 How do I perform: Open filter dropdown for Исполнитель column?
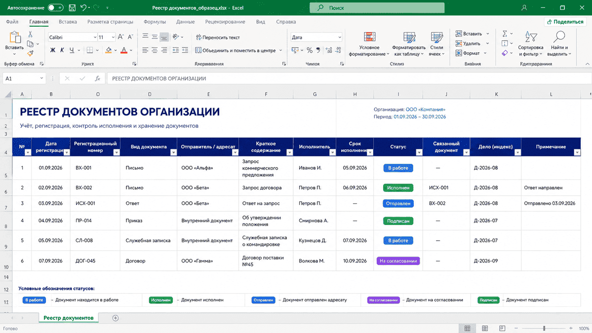point(332,152)
